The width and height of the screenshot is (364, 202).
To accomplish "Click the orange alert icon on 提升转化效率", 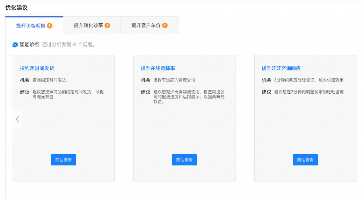I will (107, 25).
